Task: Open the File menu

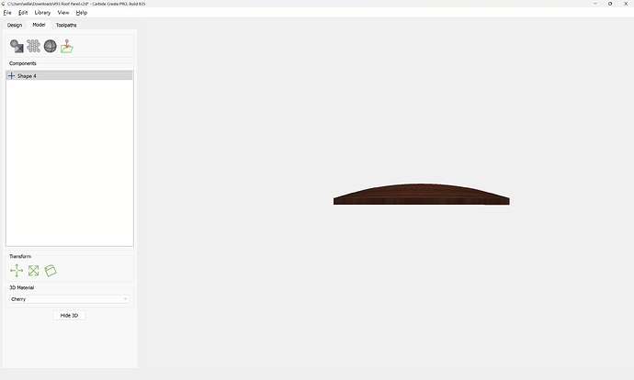Action: point(7,13)
